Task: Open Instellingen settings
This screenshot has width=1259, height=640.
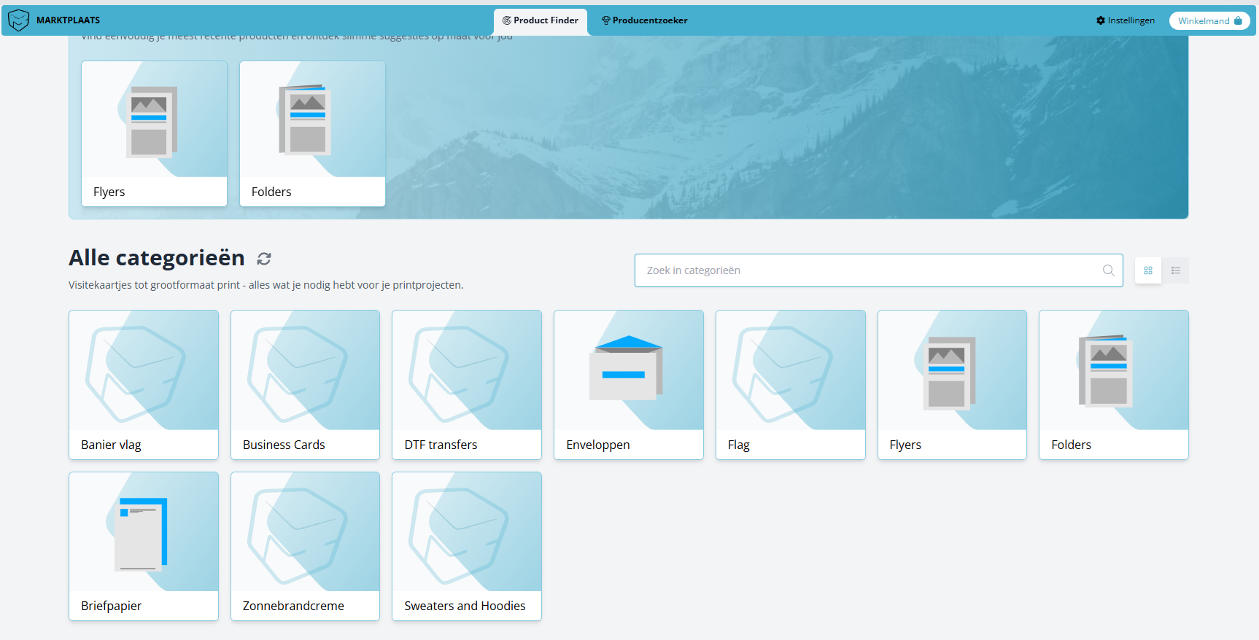Action: [1126, 20]
